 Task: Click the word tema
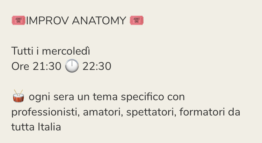click(107, 97)
